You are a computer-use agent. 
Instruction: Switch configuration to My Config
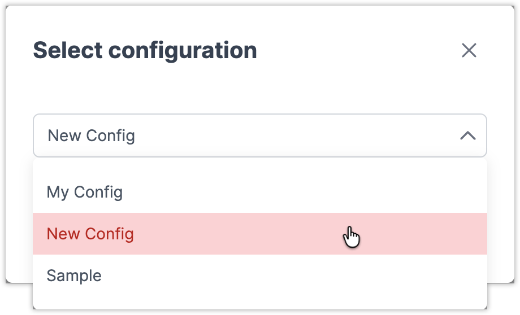point(85,192)
